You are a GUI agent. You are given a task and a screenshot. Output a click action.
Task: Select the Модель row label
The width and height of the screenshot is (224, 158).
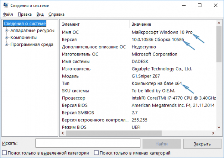[x=70, y=76]
